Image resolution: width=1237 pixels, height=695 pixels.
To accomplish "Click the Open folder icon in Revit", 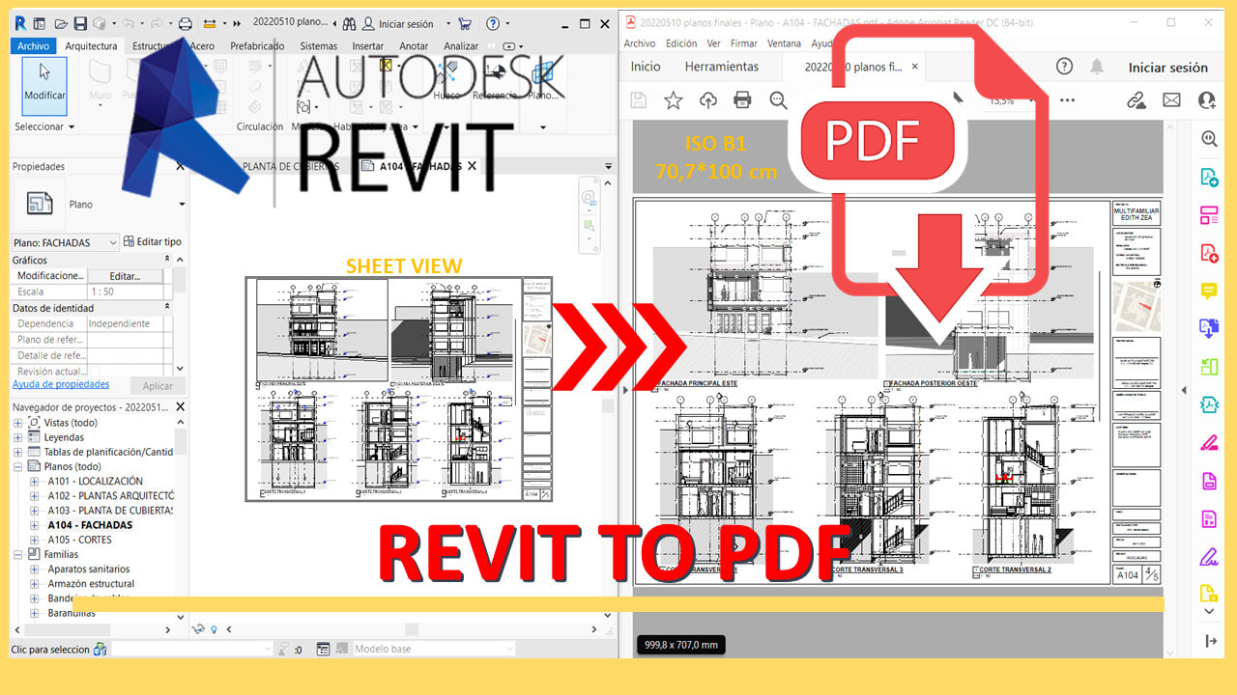I will [61, 23].
